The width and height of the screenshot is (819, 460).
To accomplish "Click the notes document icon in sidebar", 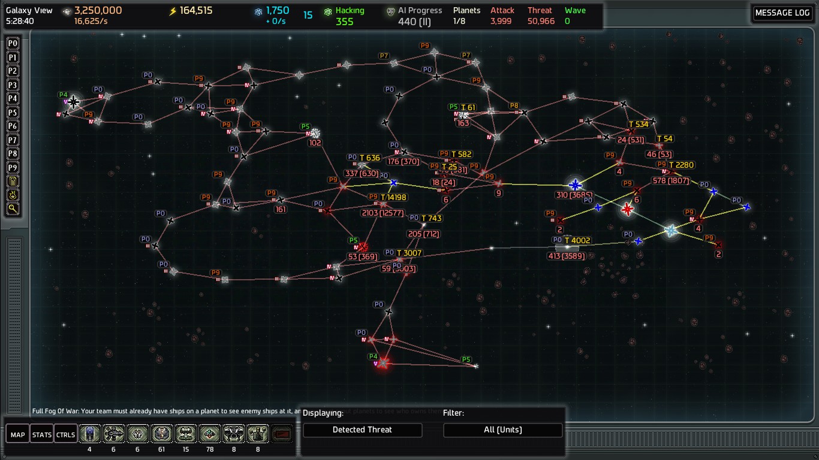I will (x=13, y=181).
